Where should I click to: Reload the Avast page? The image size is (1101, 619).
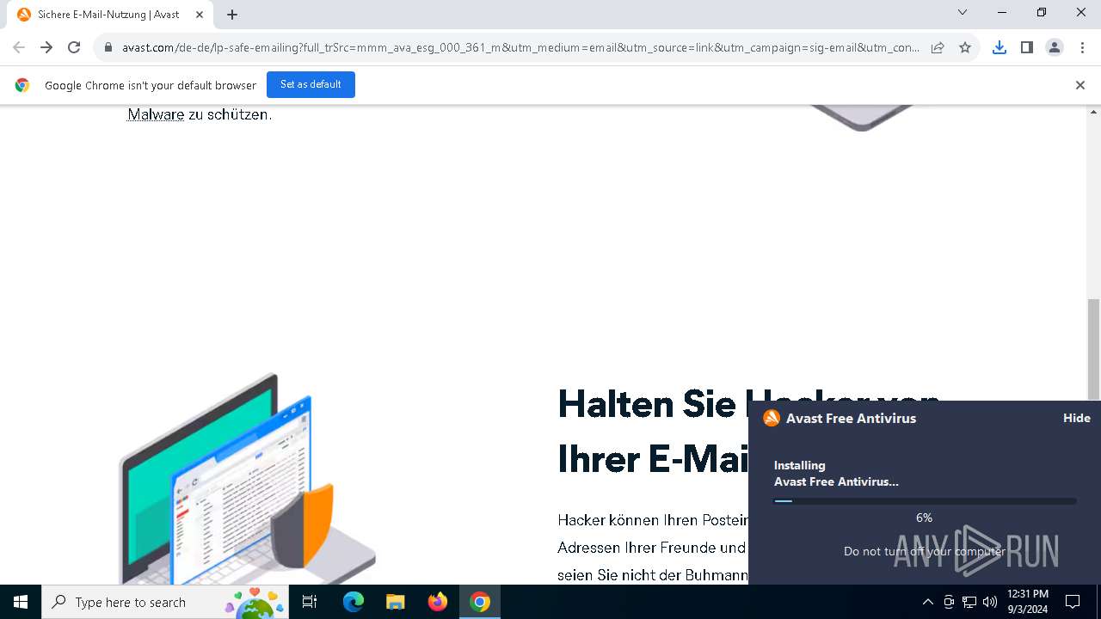74,47
